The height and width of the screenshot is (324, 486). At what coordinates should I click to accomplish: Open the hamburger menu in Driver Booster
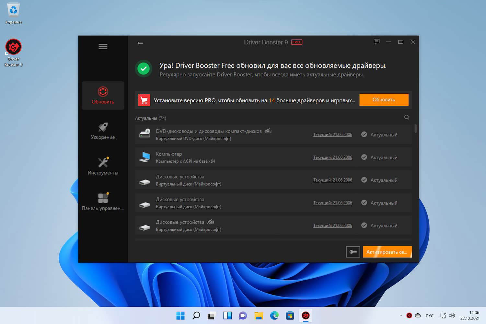click(x=103, y=47)
